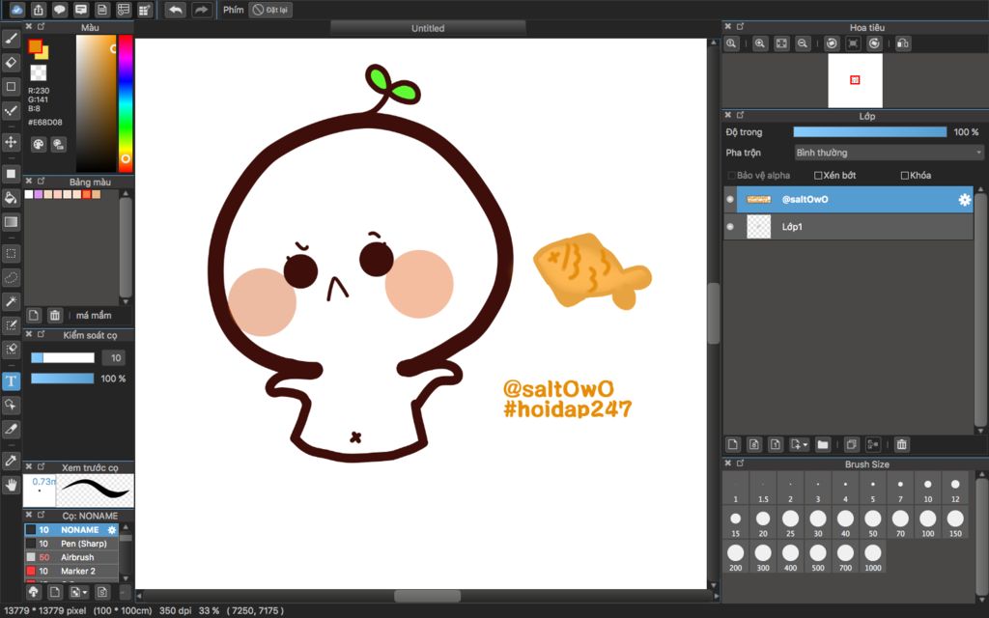Click the canvas horizontal scrollbar
Viewport: 989px width, 618px height.
pyautogui.click(x=427, y=596)
